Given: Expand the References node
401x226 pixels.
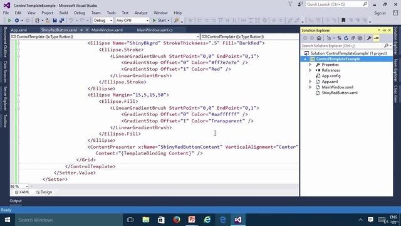Looking at the screenshot, I should click(x=310, y=70).
